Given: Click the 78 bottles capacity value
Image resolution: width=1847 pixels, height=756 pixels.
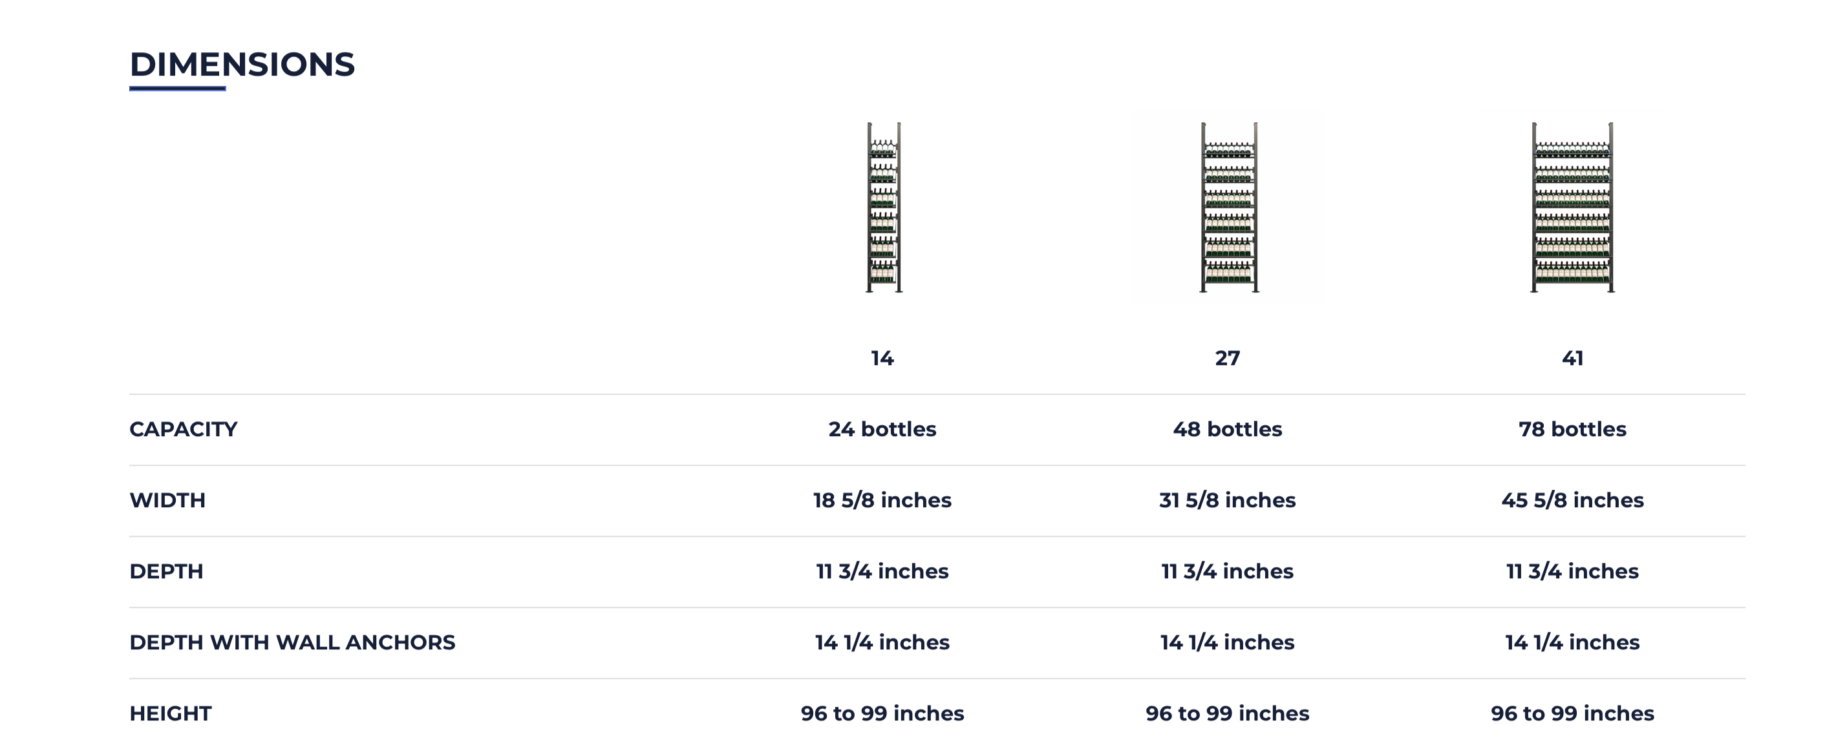Looking at the screenshot, I should point(1572,429).
